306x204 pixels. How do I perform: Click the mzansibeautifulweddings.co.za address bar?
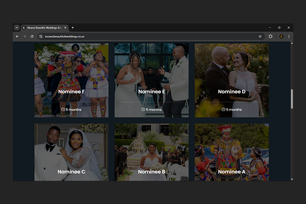pyautogui.click(x=150, y=37)
